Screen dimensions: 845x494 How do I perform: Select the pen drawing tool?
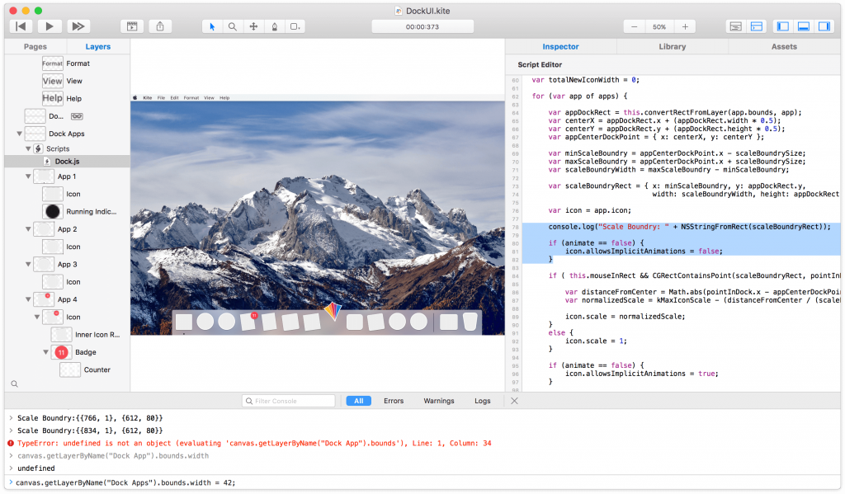(274, 26)
